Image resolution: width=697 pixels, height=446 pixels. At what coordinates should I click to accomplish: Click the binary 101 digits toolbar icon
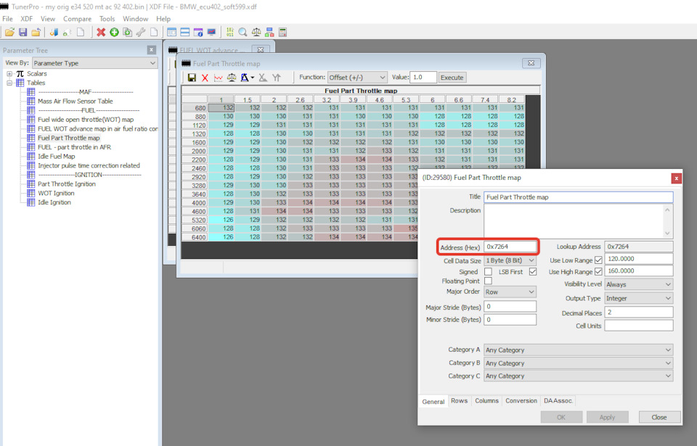pyautogui.click(x=230, y=32)
